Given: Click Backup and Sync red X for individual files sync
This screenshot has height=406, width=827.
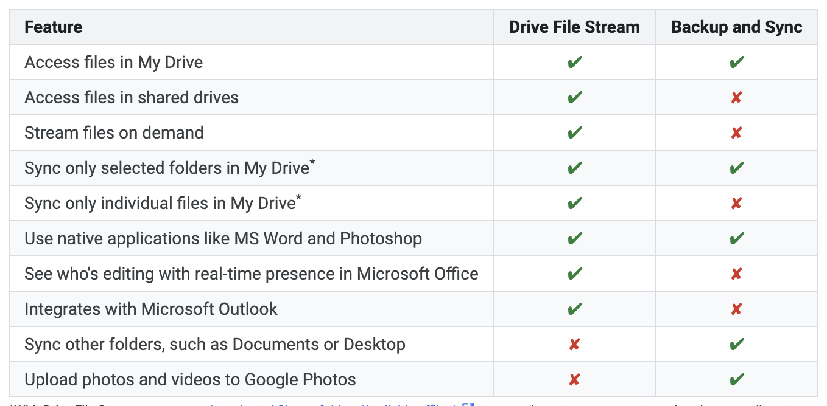Looking at the screenshot, I should tap(736, 204).
